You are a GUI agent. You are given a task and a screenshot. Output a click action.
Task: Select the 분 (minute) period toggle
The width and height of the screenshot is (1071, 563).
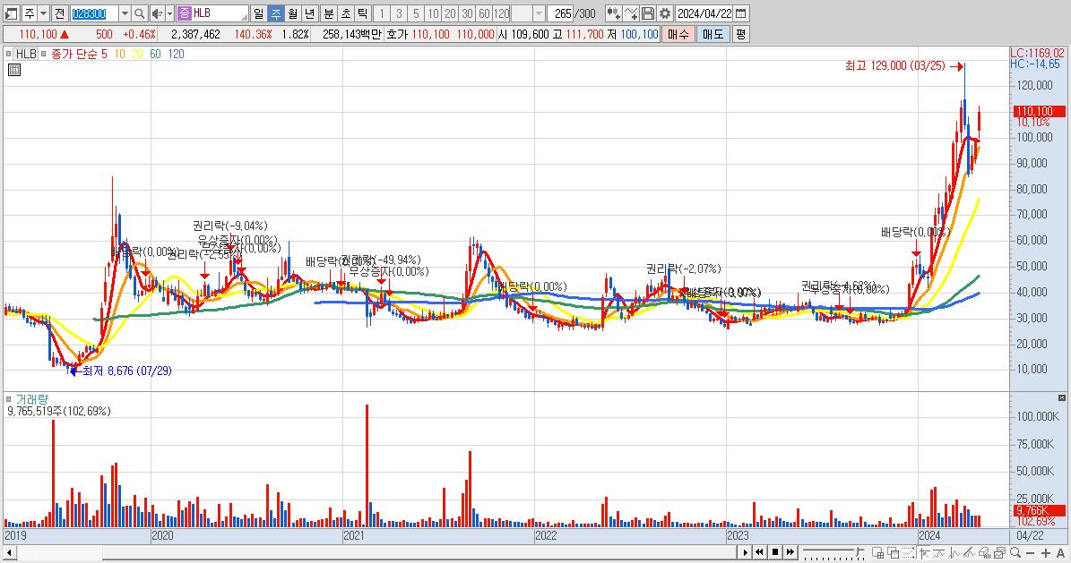[x=329, y=13]
